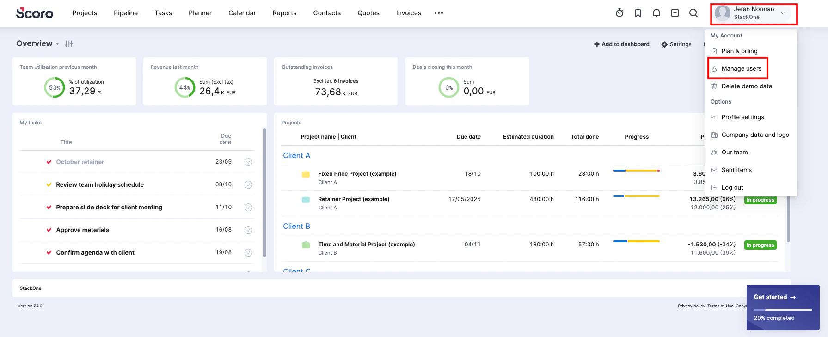Click the quick add plus icon
The width and height of the screenshot is (828, 337).
coord(675,13)
